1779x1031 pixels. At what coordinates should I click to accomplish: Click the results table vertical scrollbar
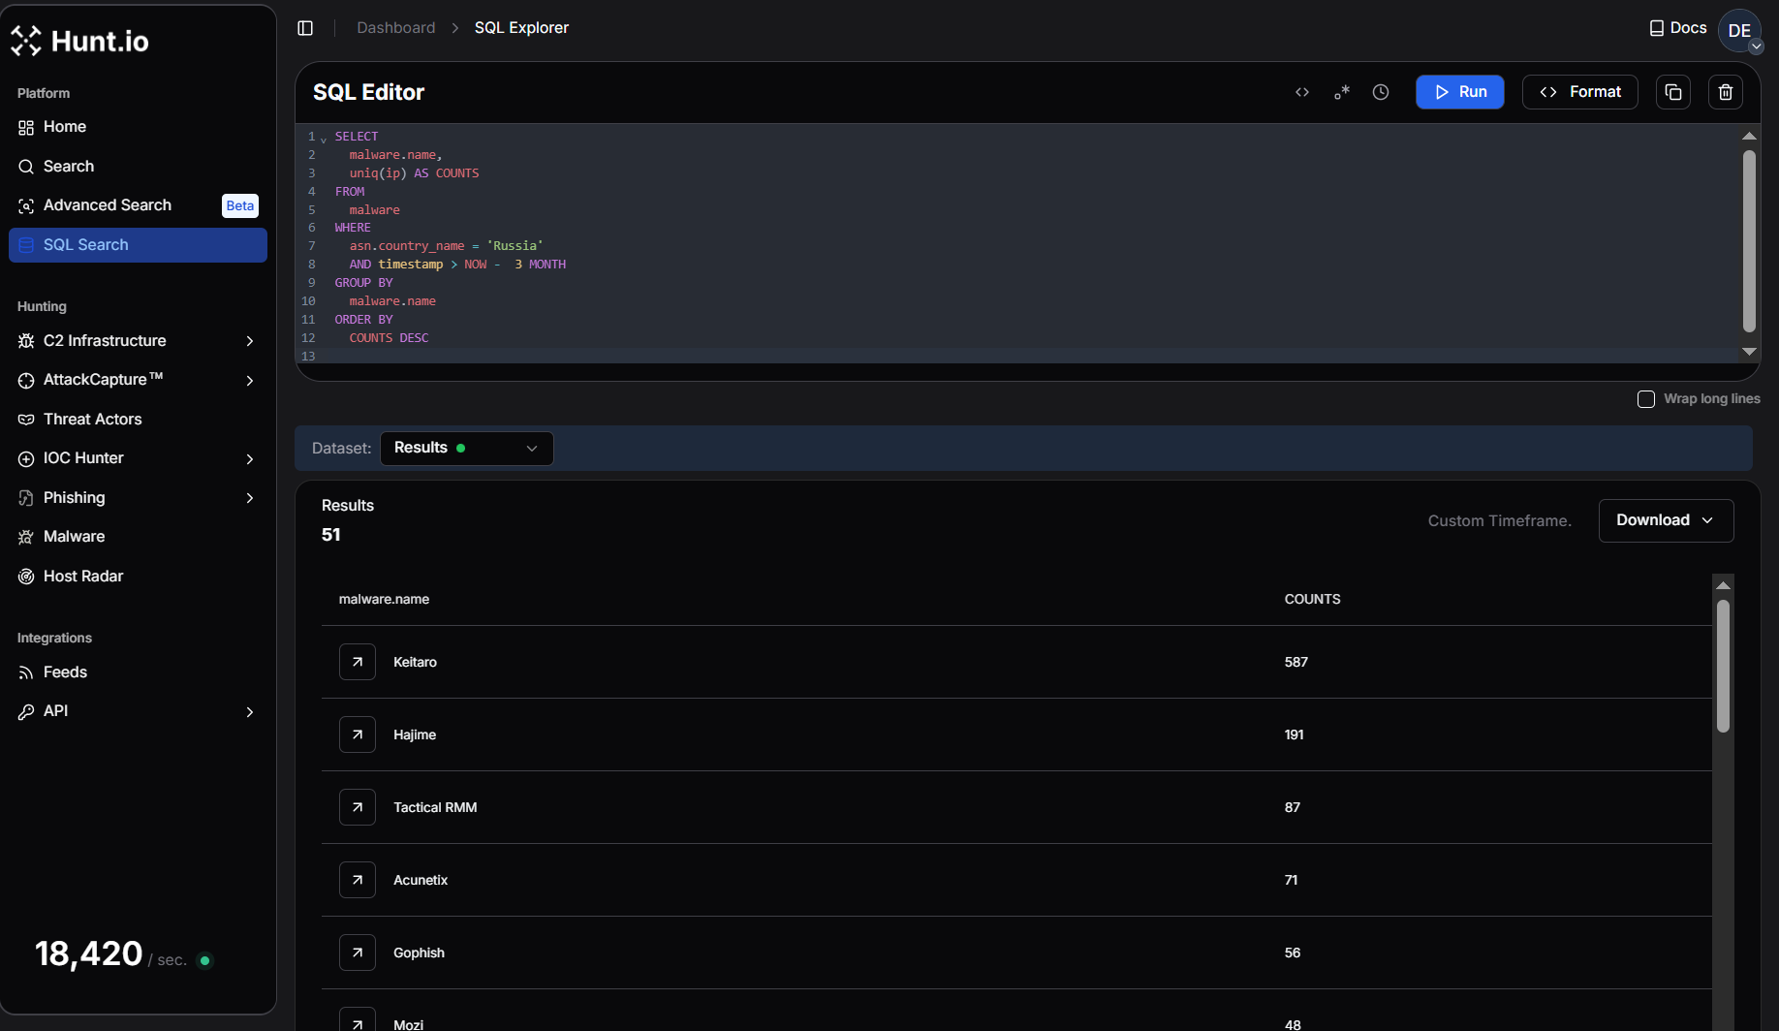click(1723, 667)
